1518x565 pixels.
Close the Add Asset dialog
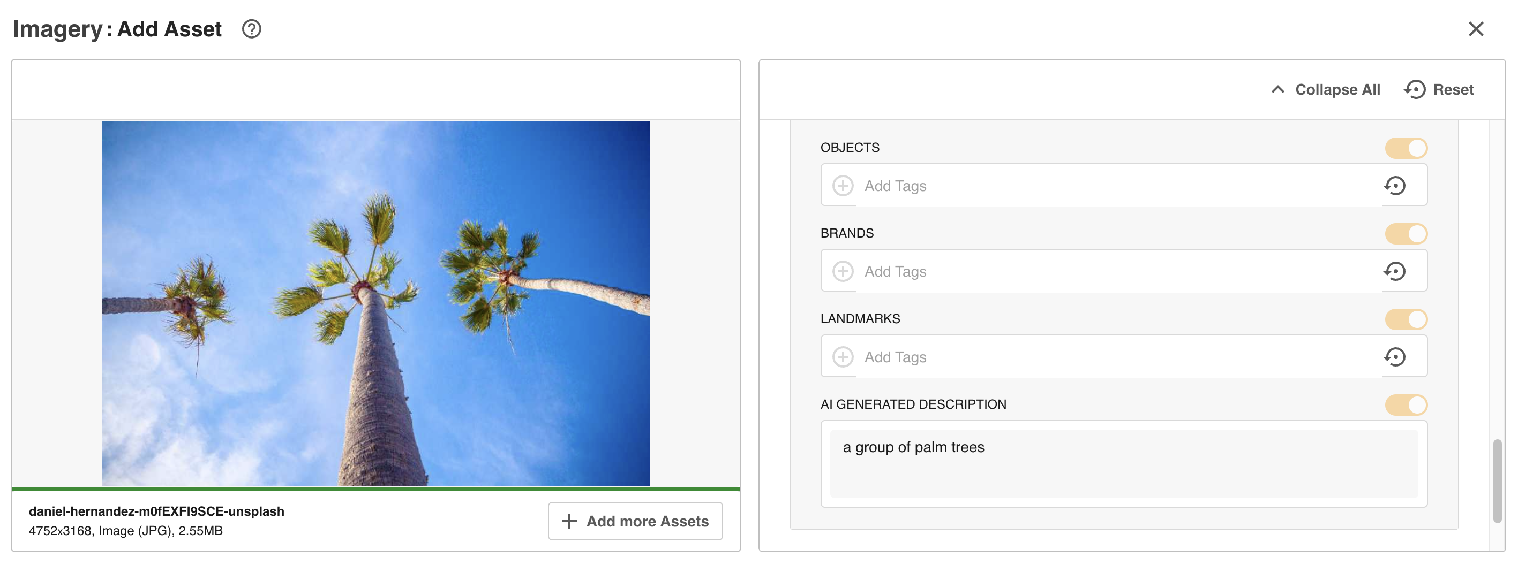coord(1476,29)
